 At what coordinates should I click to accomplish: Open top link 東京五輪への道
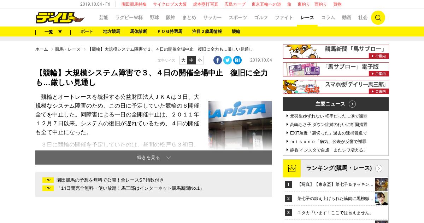[266, 4]
